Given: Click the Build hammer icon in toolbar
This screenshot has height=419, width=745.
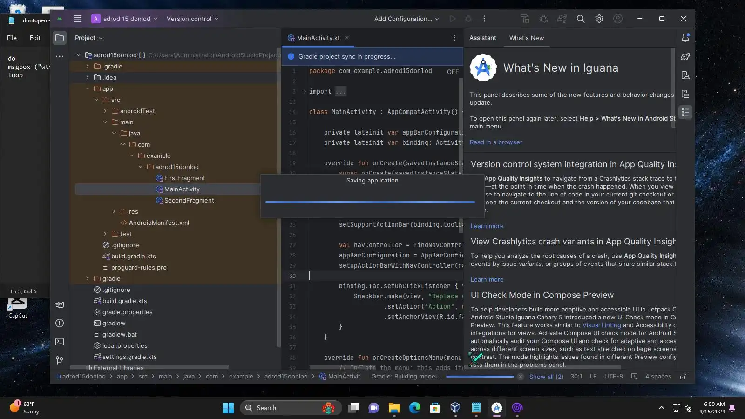Looking at the screenshot, I should click(x=525, y=19).
